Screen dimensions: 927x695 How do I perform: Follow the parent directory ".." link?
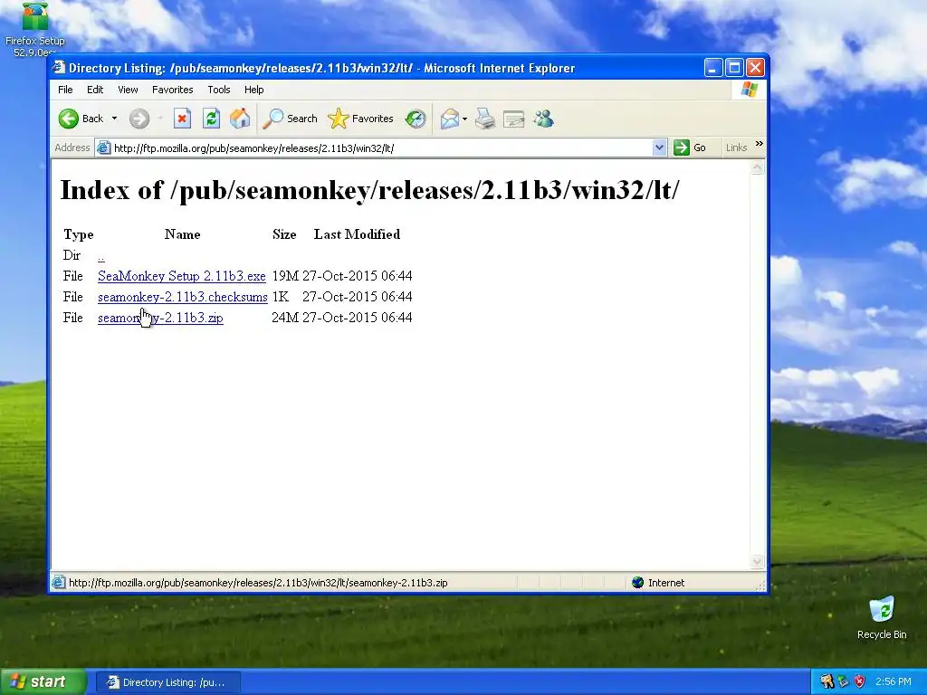(101, 256)
